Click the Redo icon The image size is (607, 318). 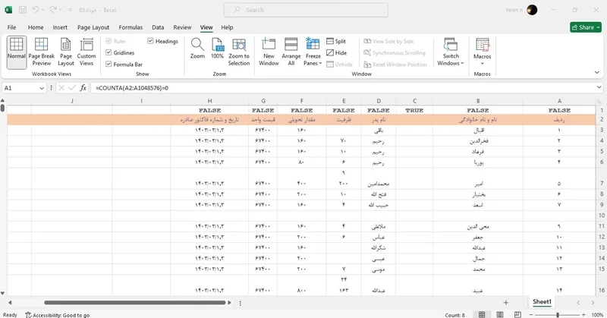click(53, 10)
